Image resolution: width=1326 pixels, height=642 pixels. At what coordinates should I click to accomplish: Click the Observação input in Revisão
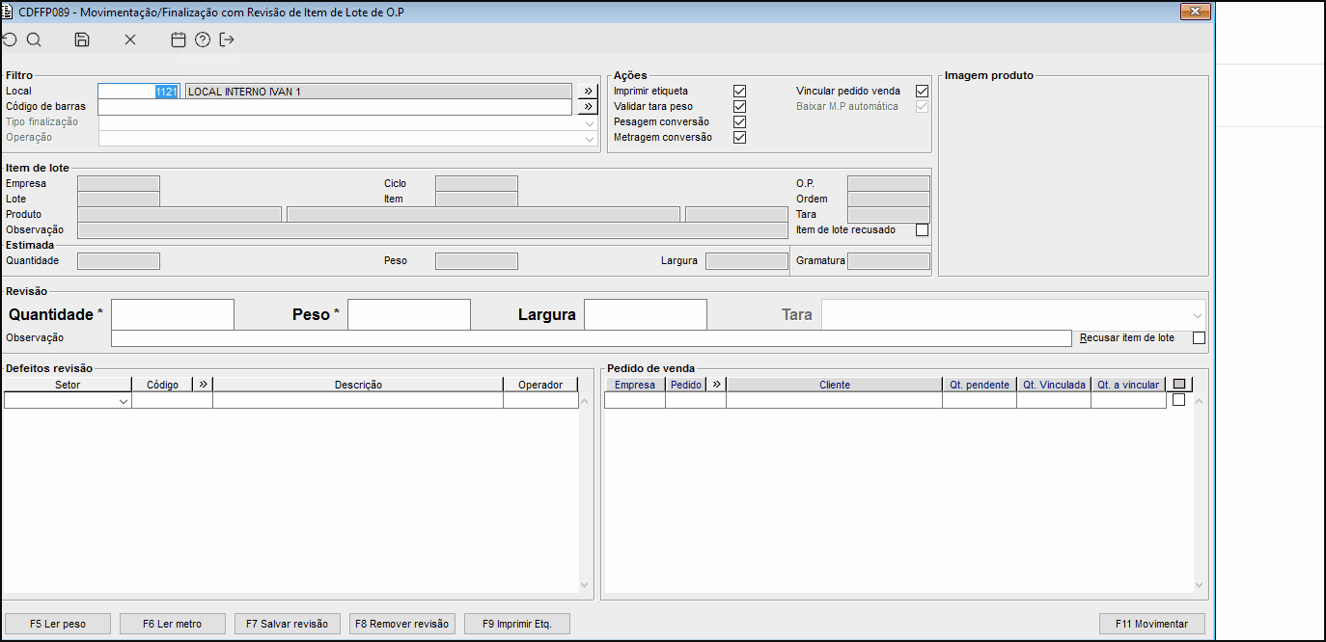click(x=592, y=337)
